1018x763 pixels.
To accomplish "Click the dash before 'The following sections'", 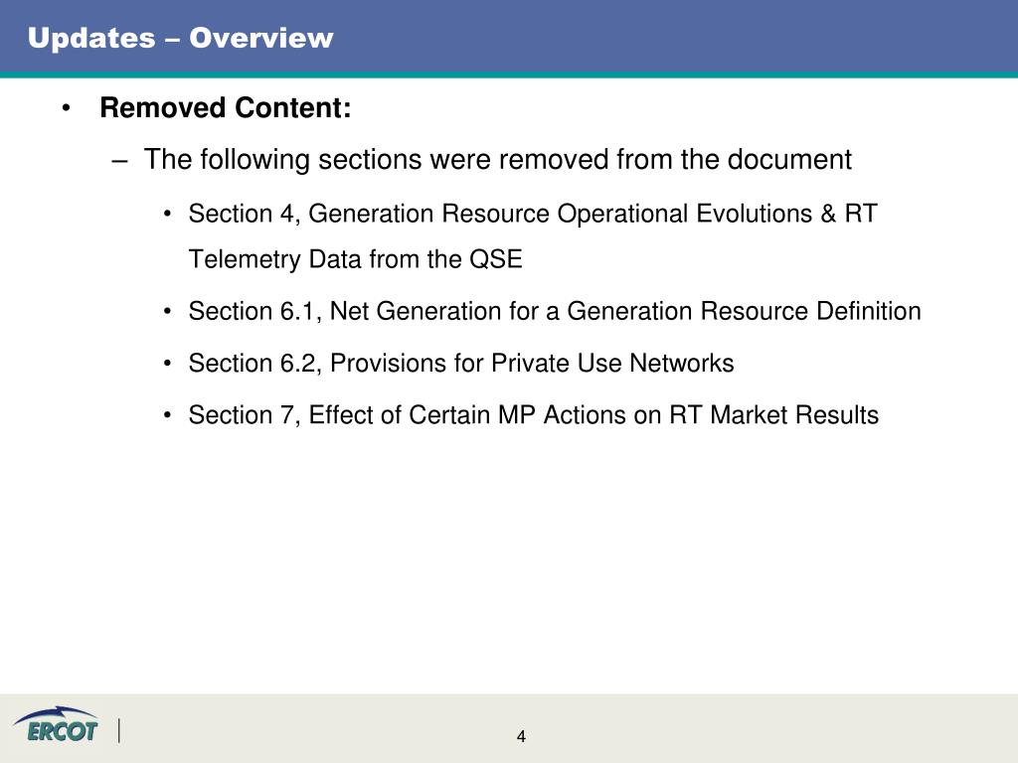I will tap(119, 160).
